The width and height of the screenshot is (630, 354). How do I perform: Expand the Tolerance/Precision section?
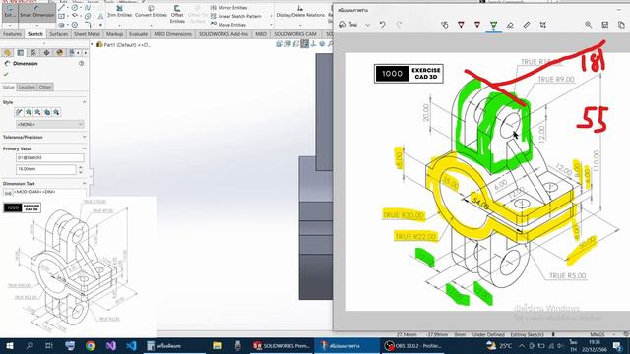[x=84, y=137]
